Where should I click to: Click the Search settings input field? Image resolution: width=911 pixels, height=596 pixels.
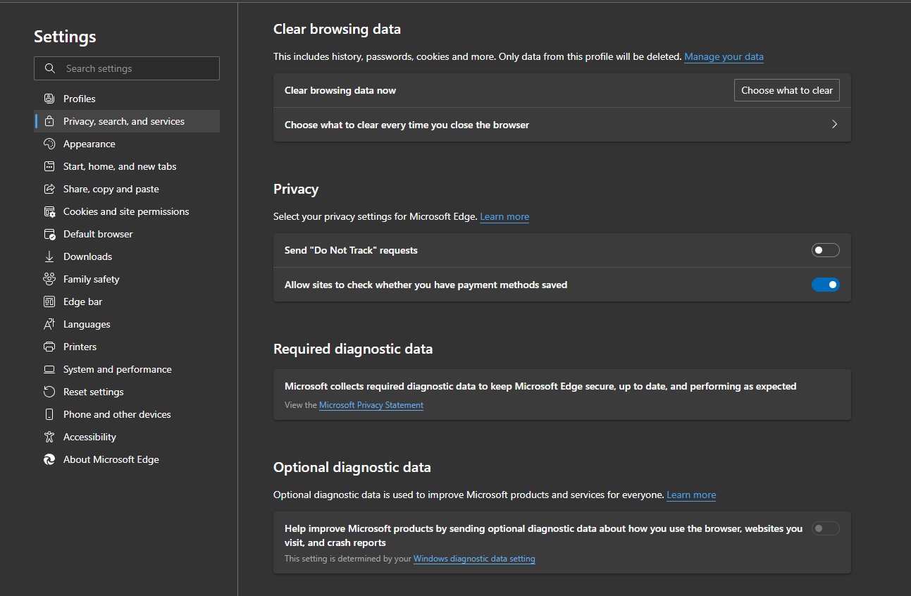127,68
